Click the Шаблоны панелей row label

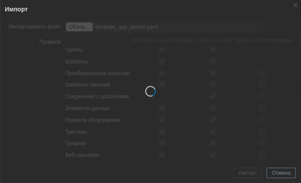pos(88,85)
